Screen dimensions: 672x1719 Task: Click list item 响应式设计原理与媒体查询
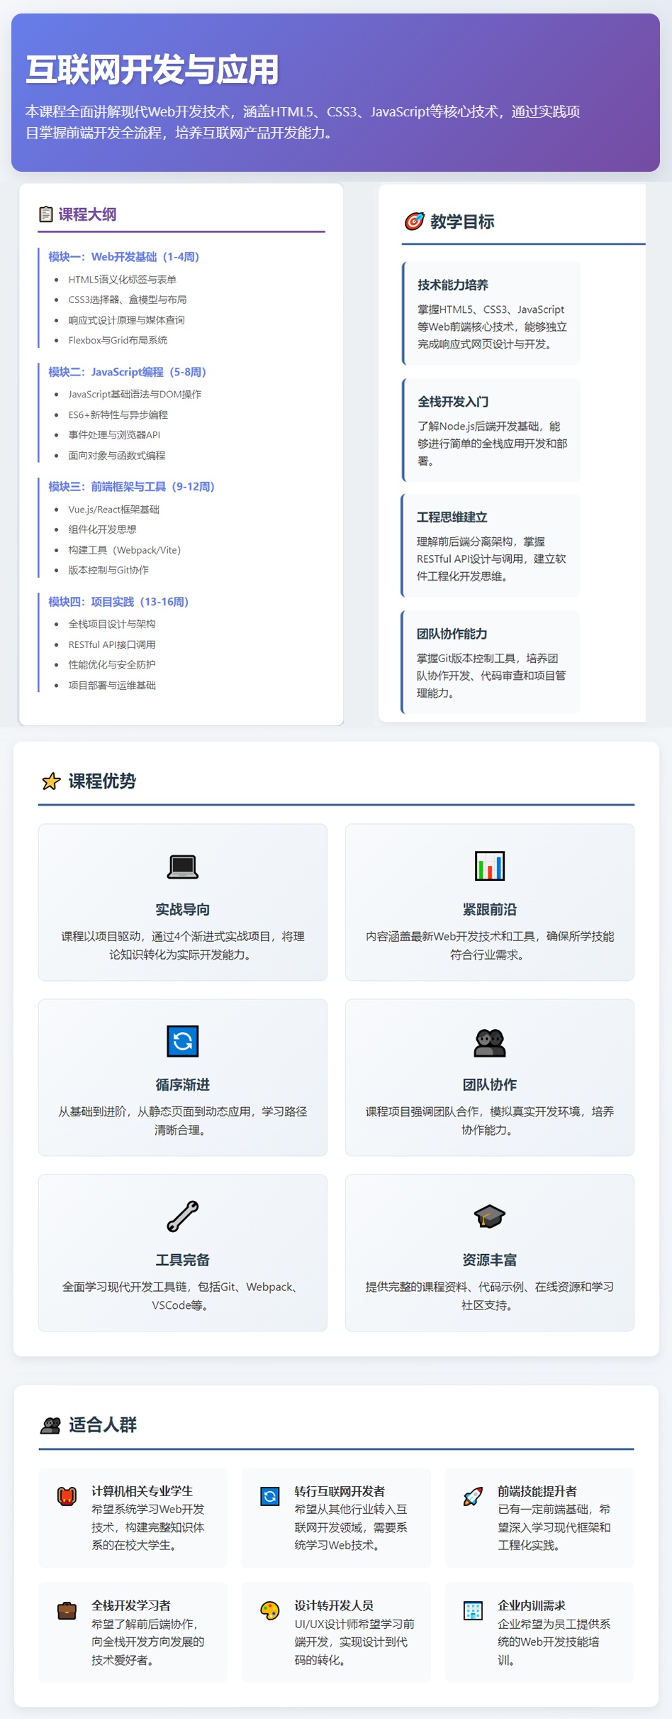pyautogui.click(x=126, y=320)
